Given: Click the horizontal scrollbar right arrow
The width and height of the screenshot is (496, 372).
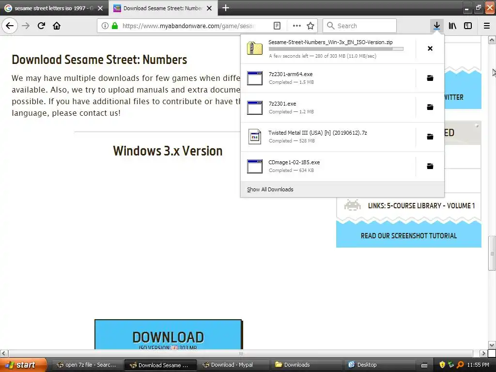Looking at the screenshot, I should tap(483, 353).
